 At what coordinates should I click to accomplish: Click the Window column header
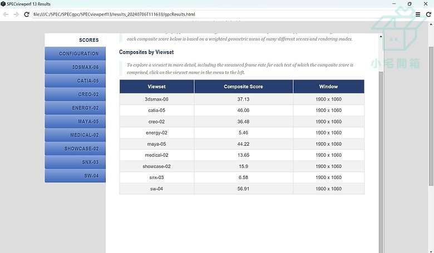tap(328, 87)
